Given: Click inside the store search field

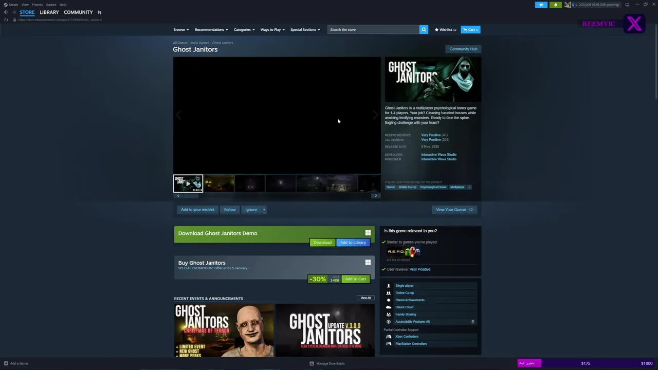Looking at the screenshot, I should (373, 29).
